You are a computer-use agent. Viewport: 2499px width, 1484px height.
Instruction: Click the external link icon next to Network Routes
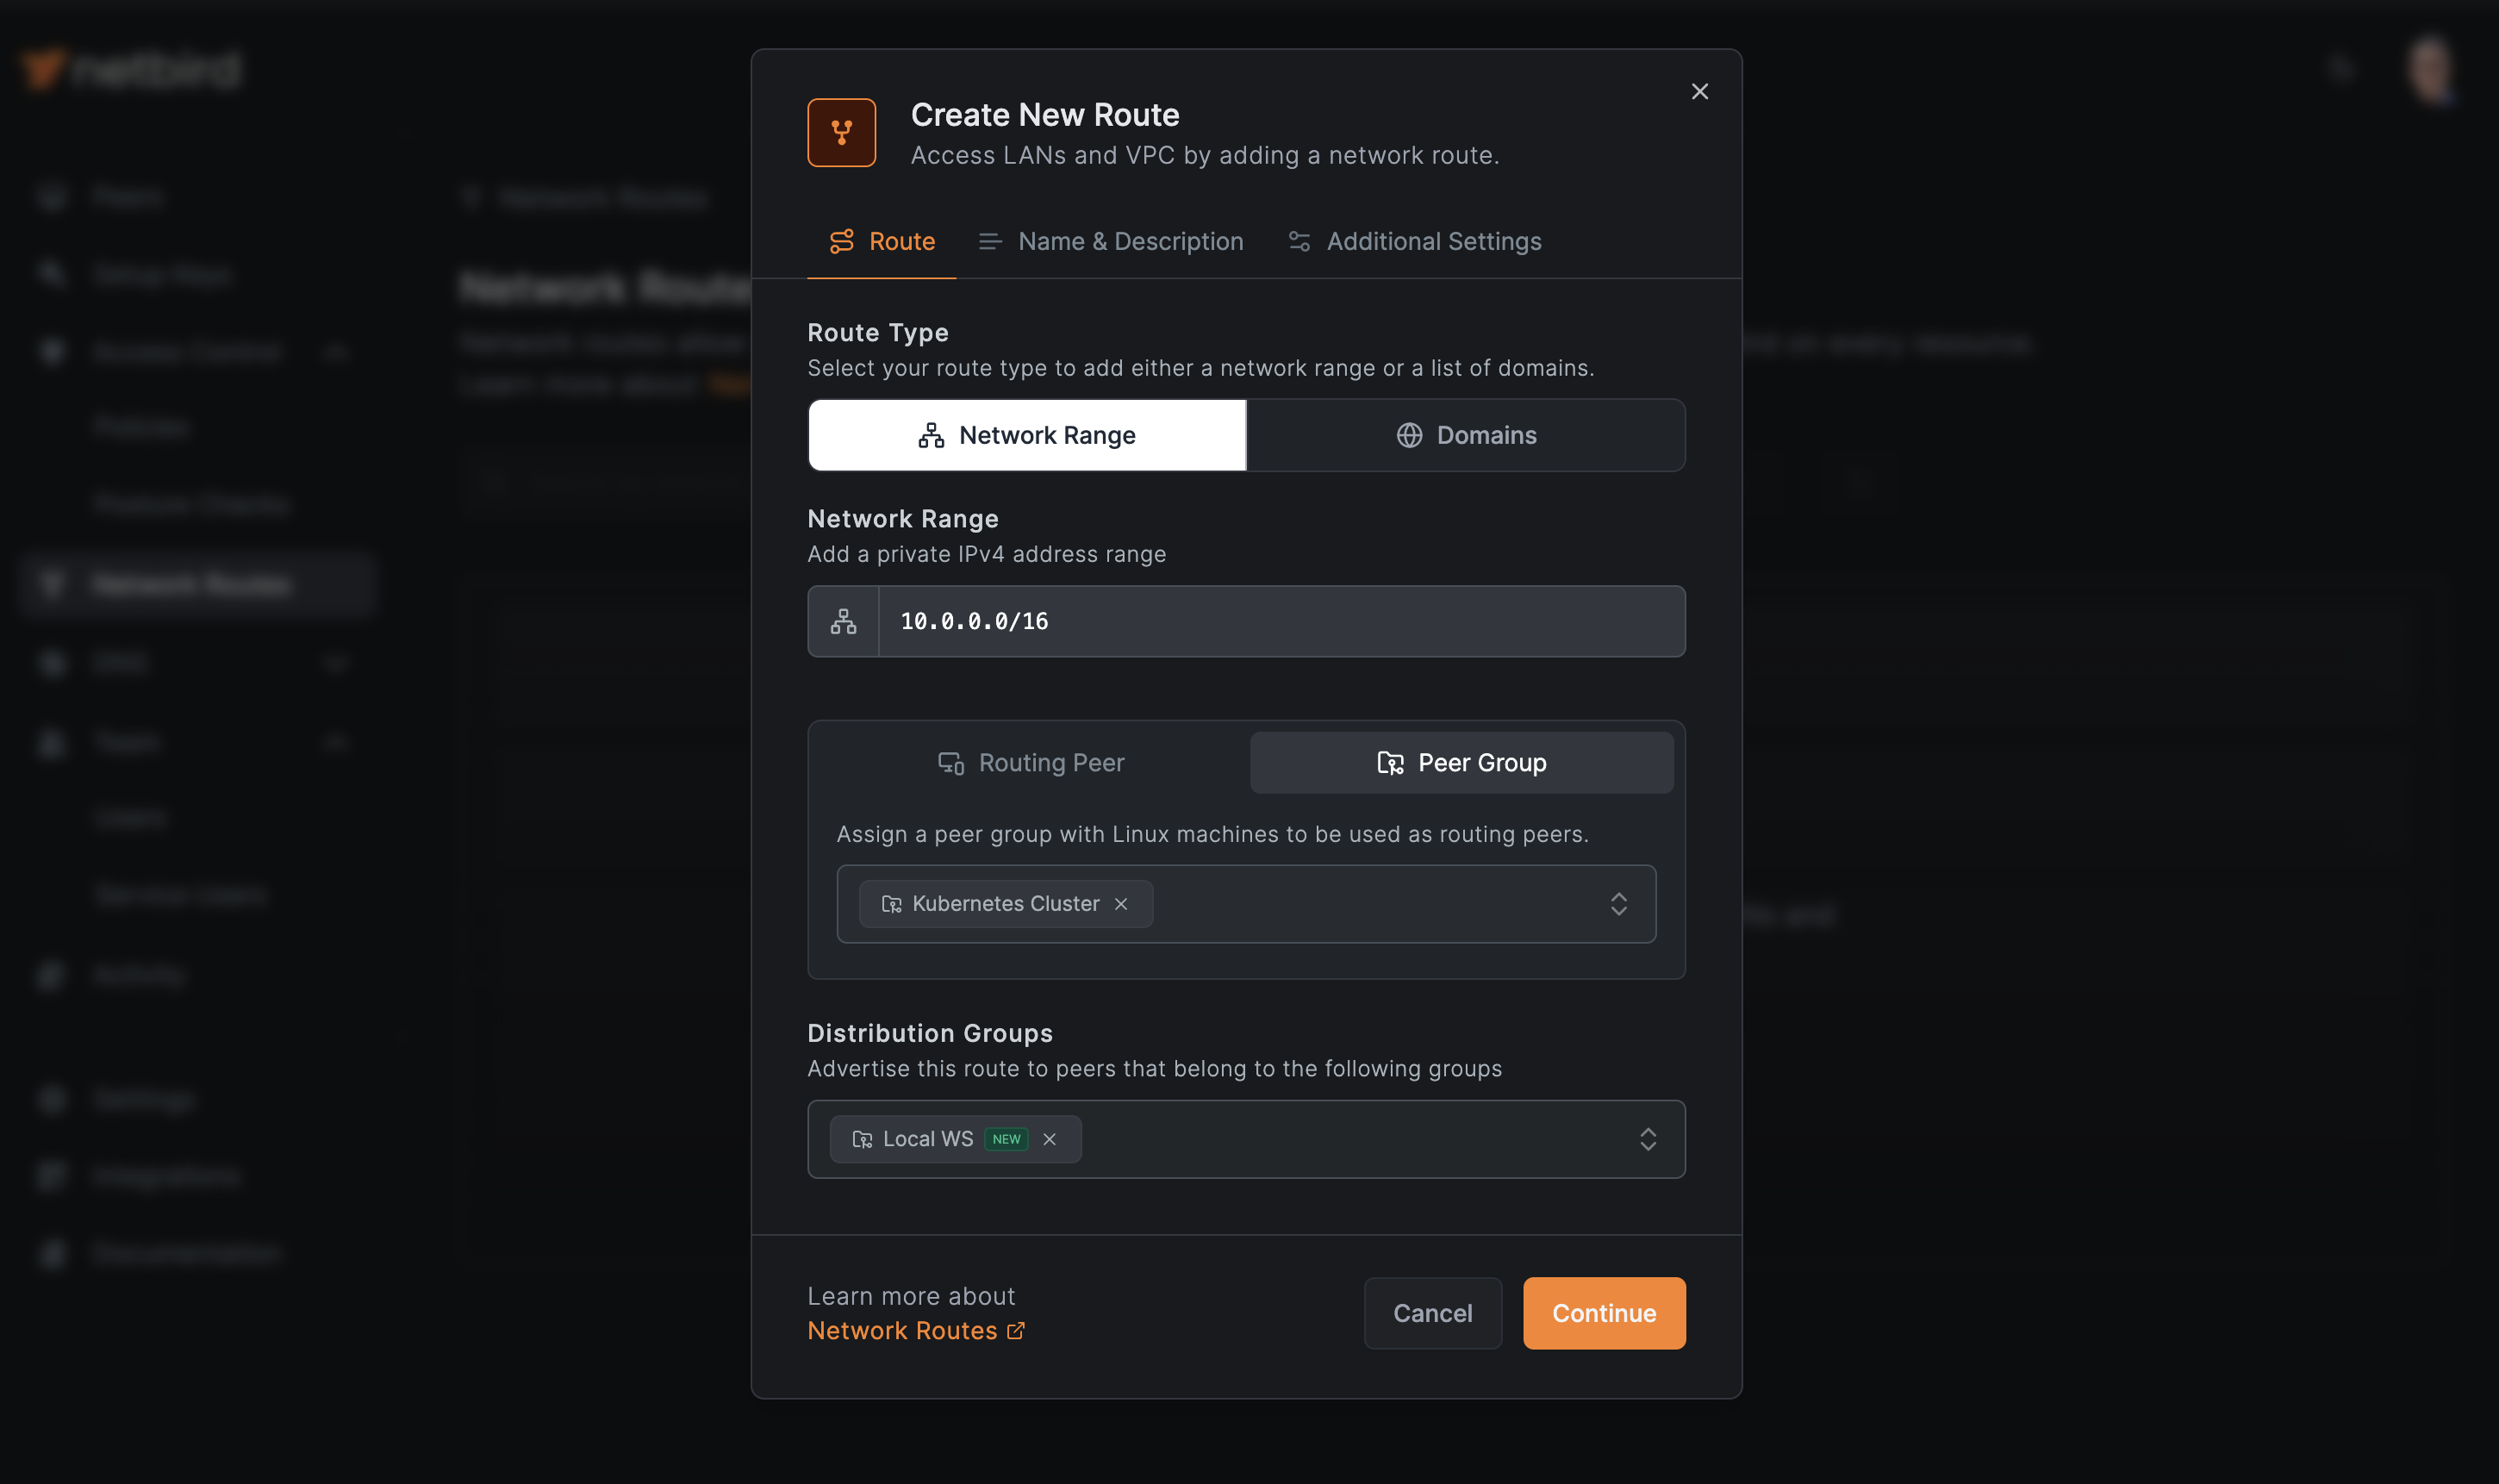1016,1330
